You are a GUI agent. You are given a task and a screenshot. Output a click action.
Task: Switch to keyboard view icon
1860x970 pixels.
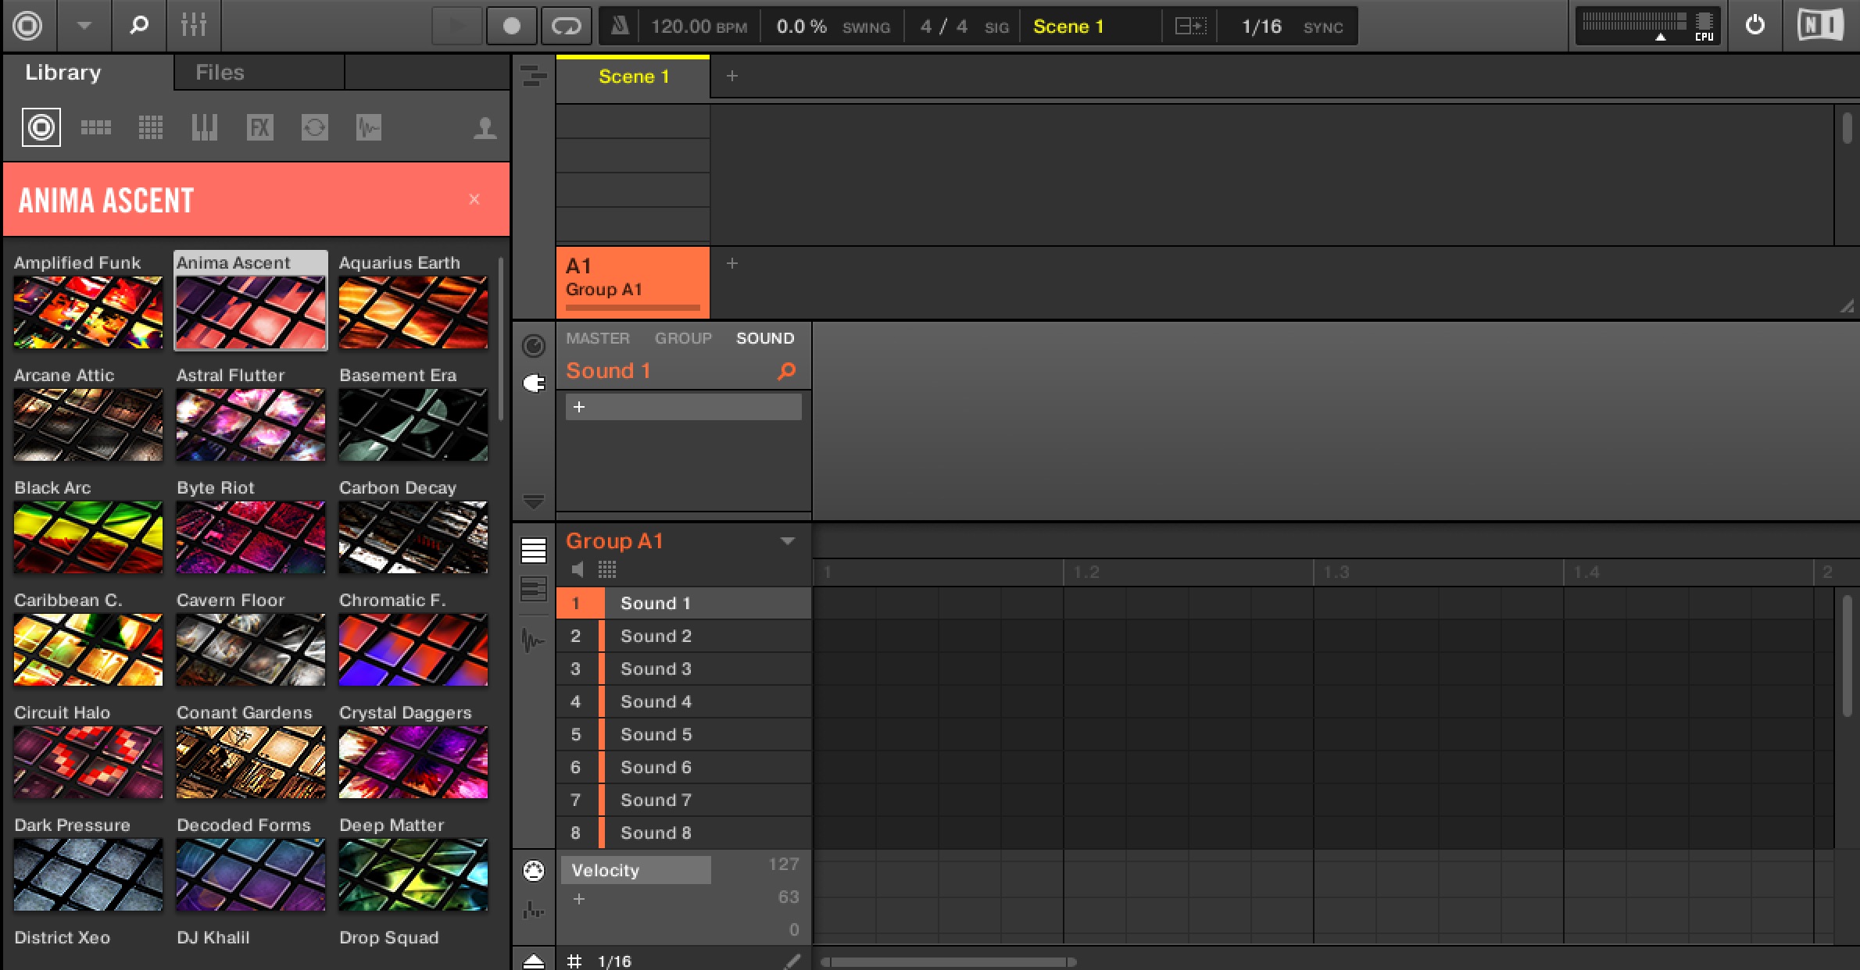[x=534, y=589]
